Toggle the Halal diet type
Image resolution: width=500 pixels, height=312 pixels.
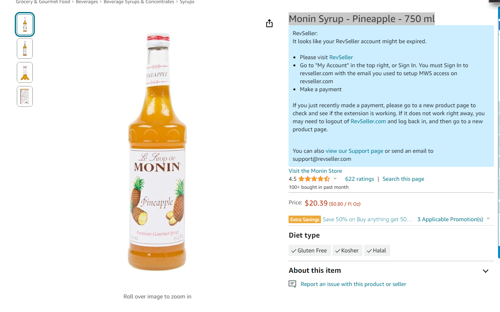377,250
